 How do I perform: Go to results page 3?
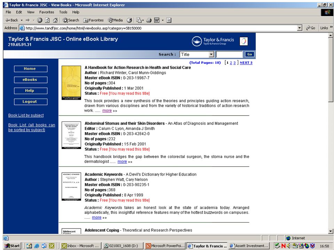point(234,63)
